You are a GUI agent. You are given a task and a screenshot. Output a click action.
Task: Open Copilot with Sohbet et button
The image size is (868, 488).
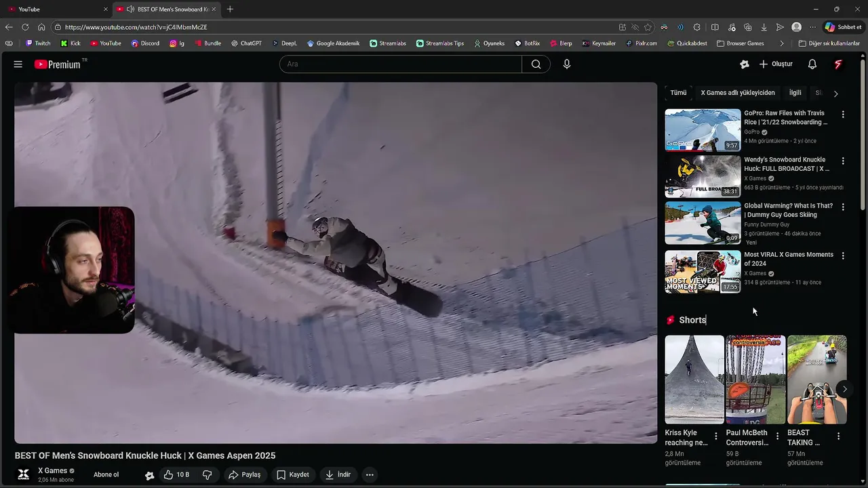(843, 27)
